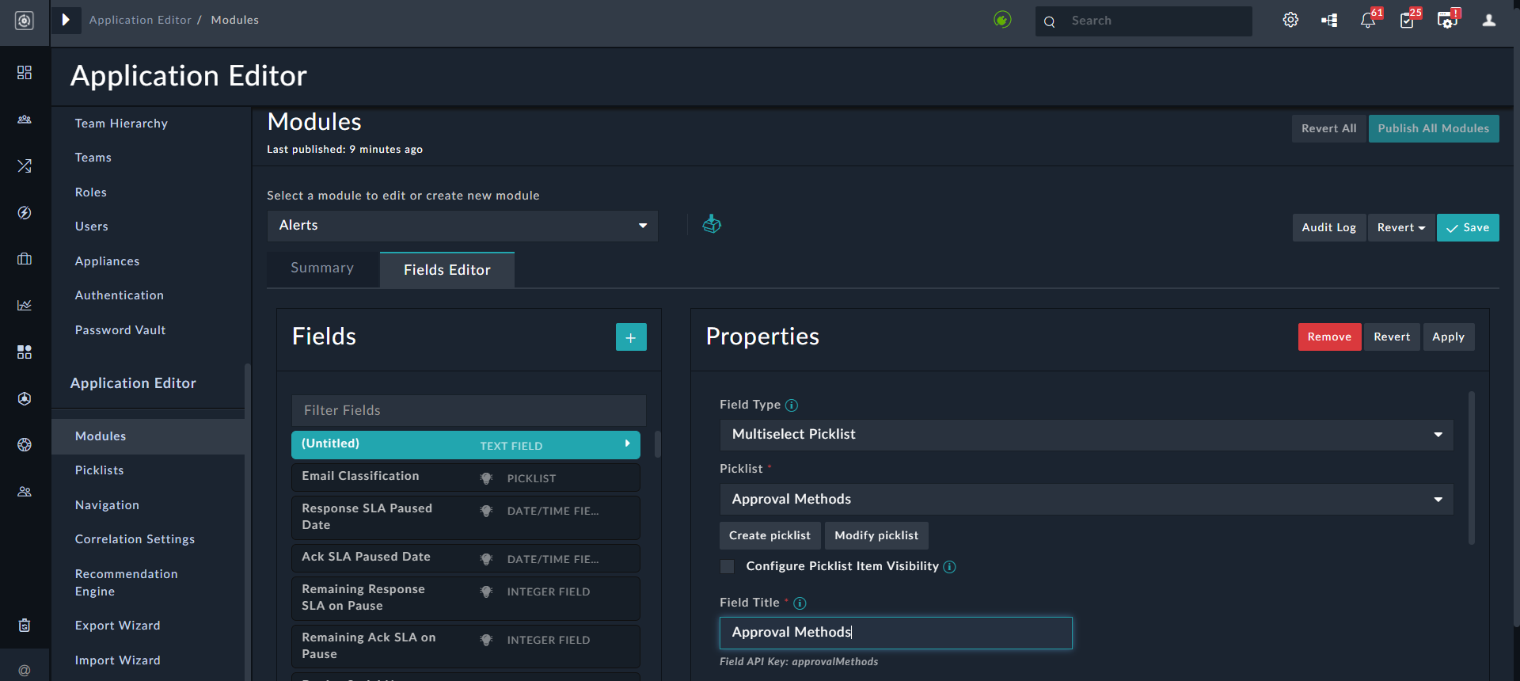Expand the (Untitled) text field row
The image size is (1520, 681).
[x=465, y=445]
